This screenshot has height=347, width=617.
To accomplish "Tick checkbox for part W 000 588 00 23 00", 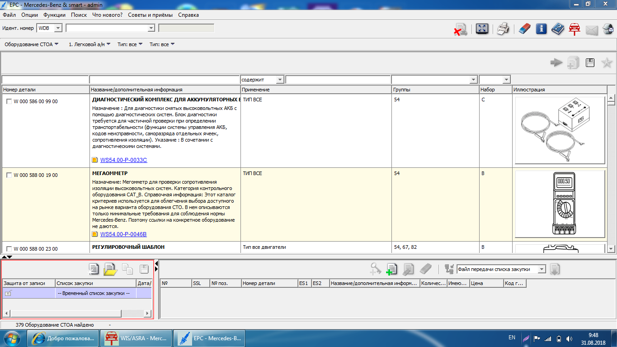I will click(9, 249).
